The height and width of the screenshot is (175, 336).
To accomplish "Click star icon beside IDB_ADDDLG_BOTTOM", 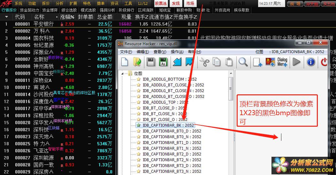I will coord(139,79).
